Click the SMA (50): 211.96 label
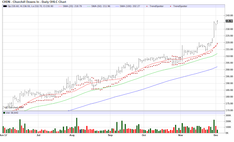This screenshot has width=234, height=142. (x=101, y=6)
